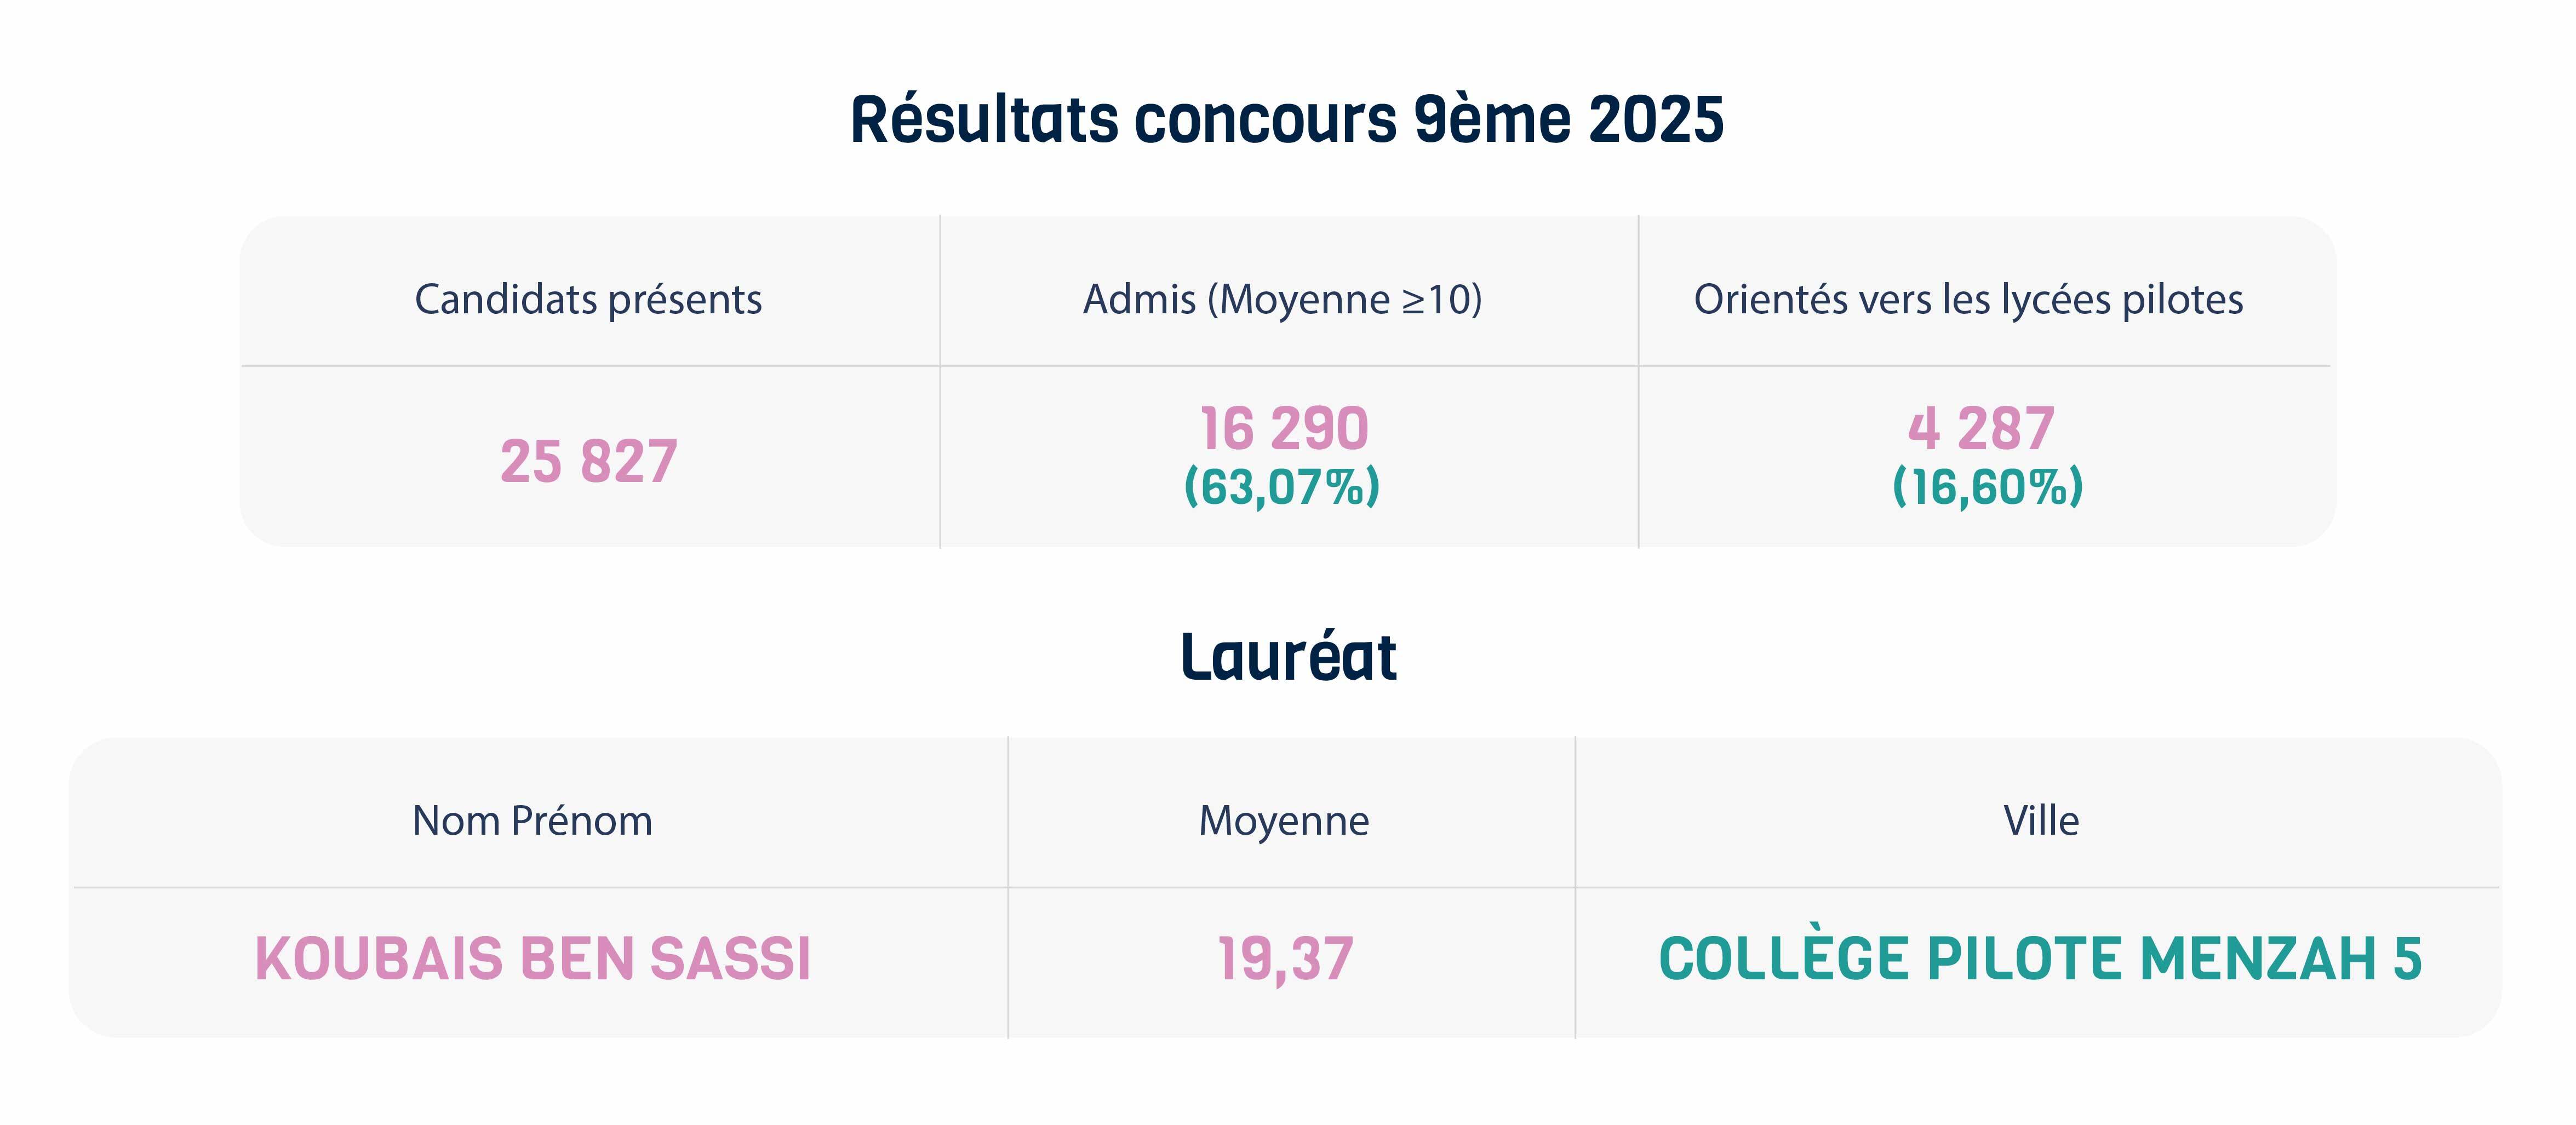Click the 'Résultats concours 9ème 2025' title
The image size is (2576, 1125).
click(1287, 120)
